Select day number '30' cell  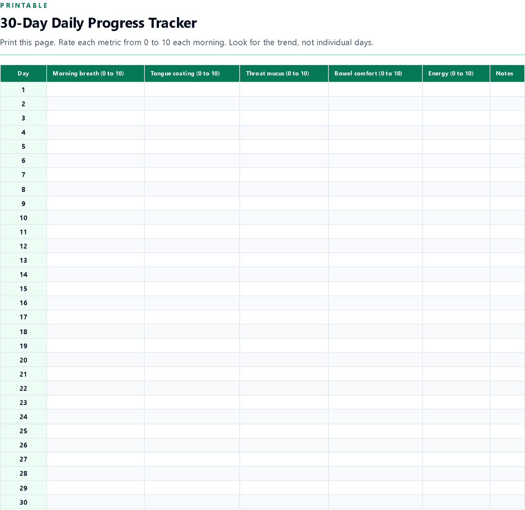click(23, 502)
